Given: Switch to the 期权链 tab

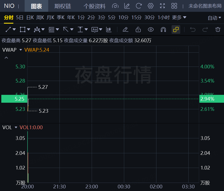Looking at the screenshot, I should (x=62, y=6).
